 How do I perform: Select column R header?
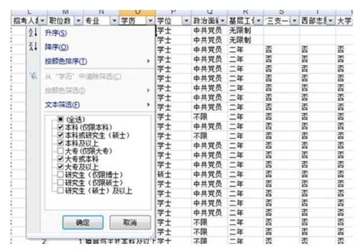246,13
